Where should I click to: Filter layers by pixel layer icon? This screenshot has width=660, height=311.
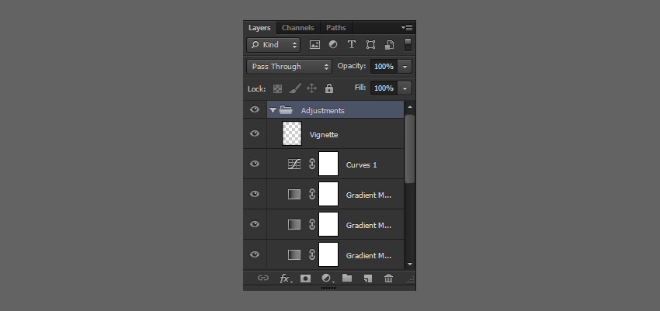(314, 44)
